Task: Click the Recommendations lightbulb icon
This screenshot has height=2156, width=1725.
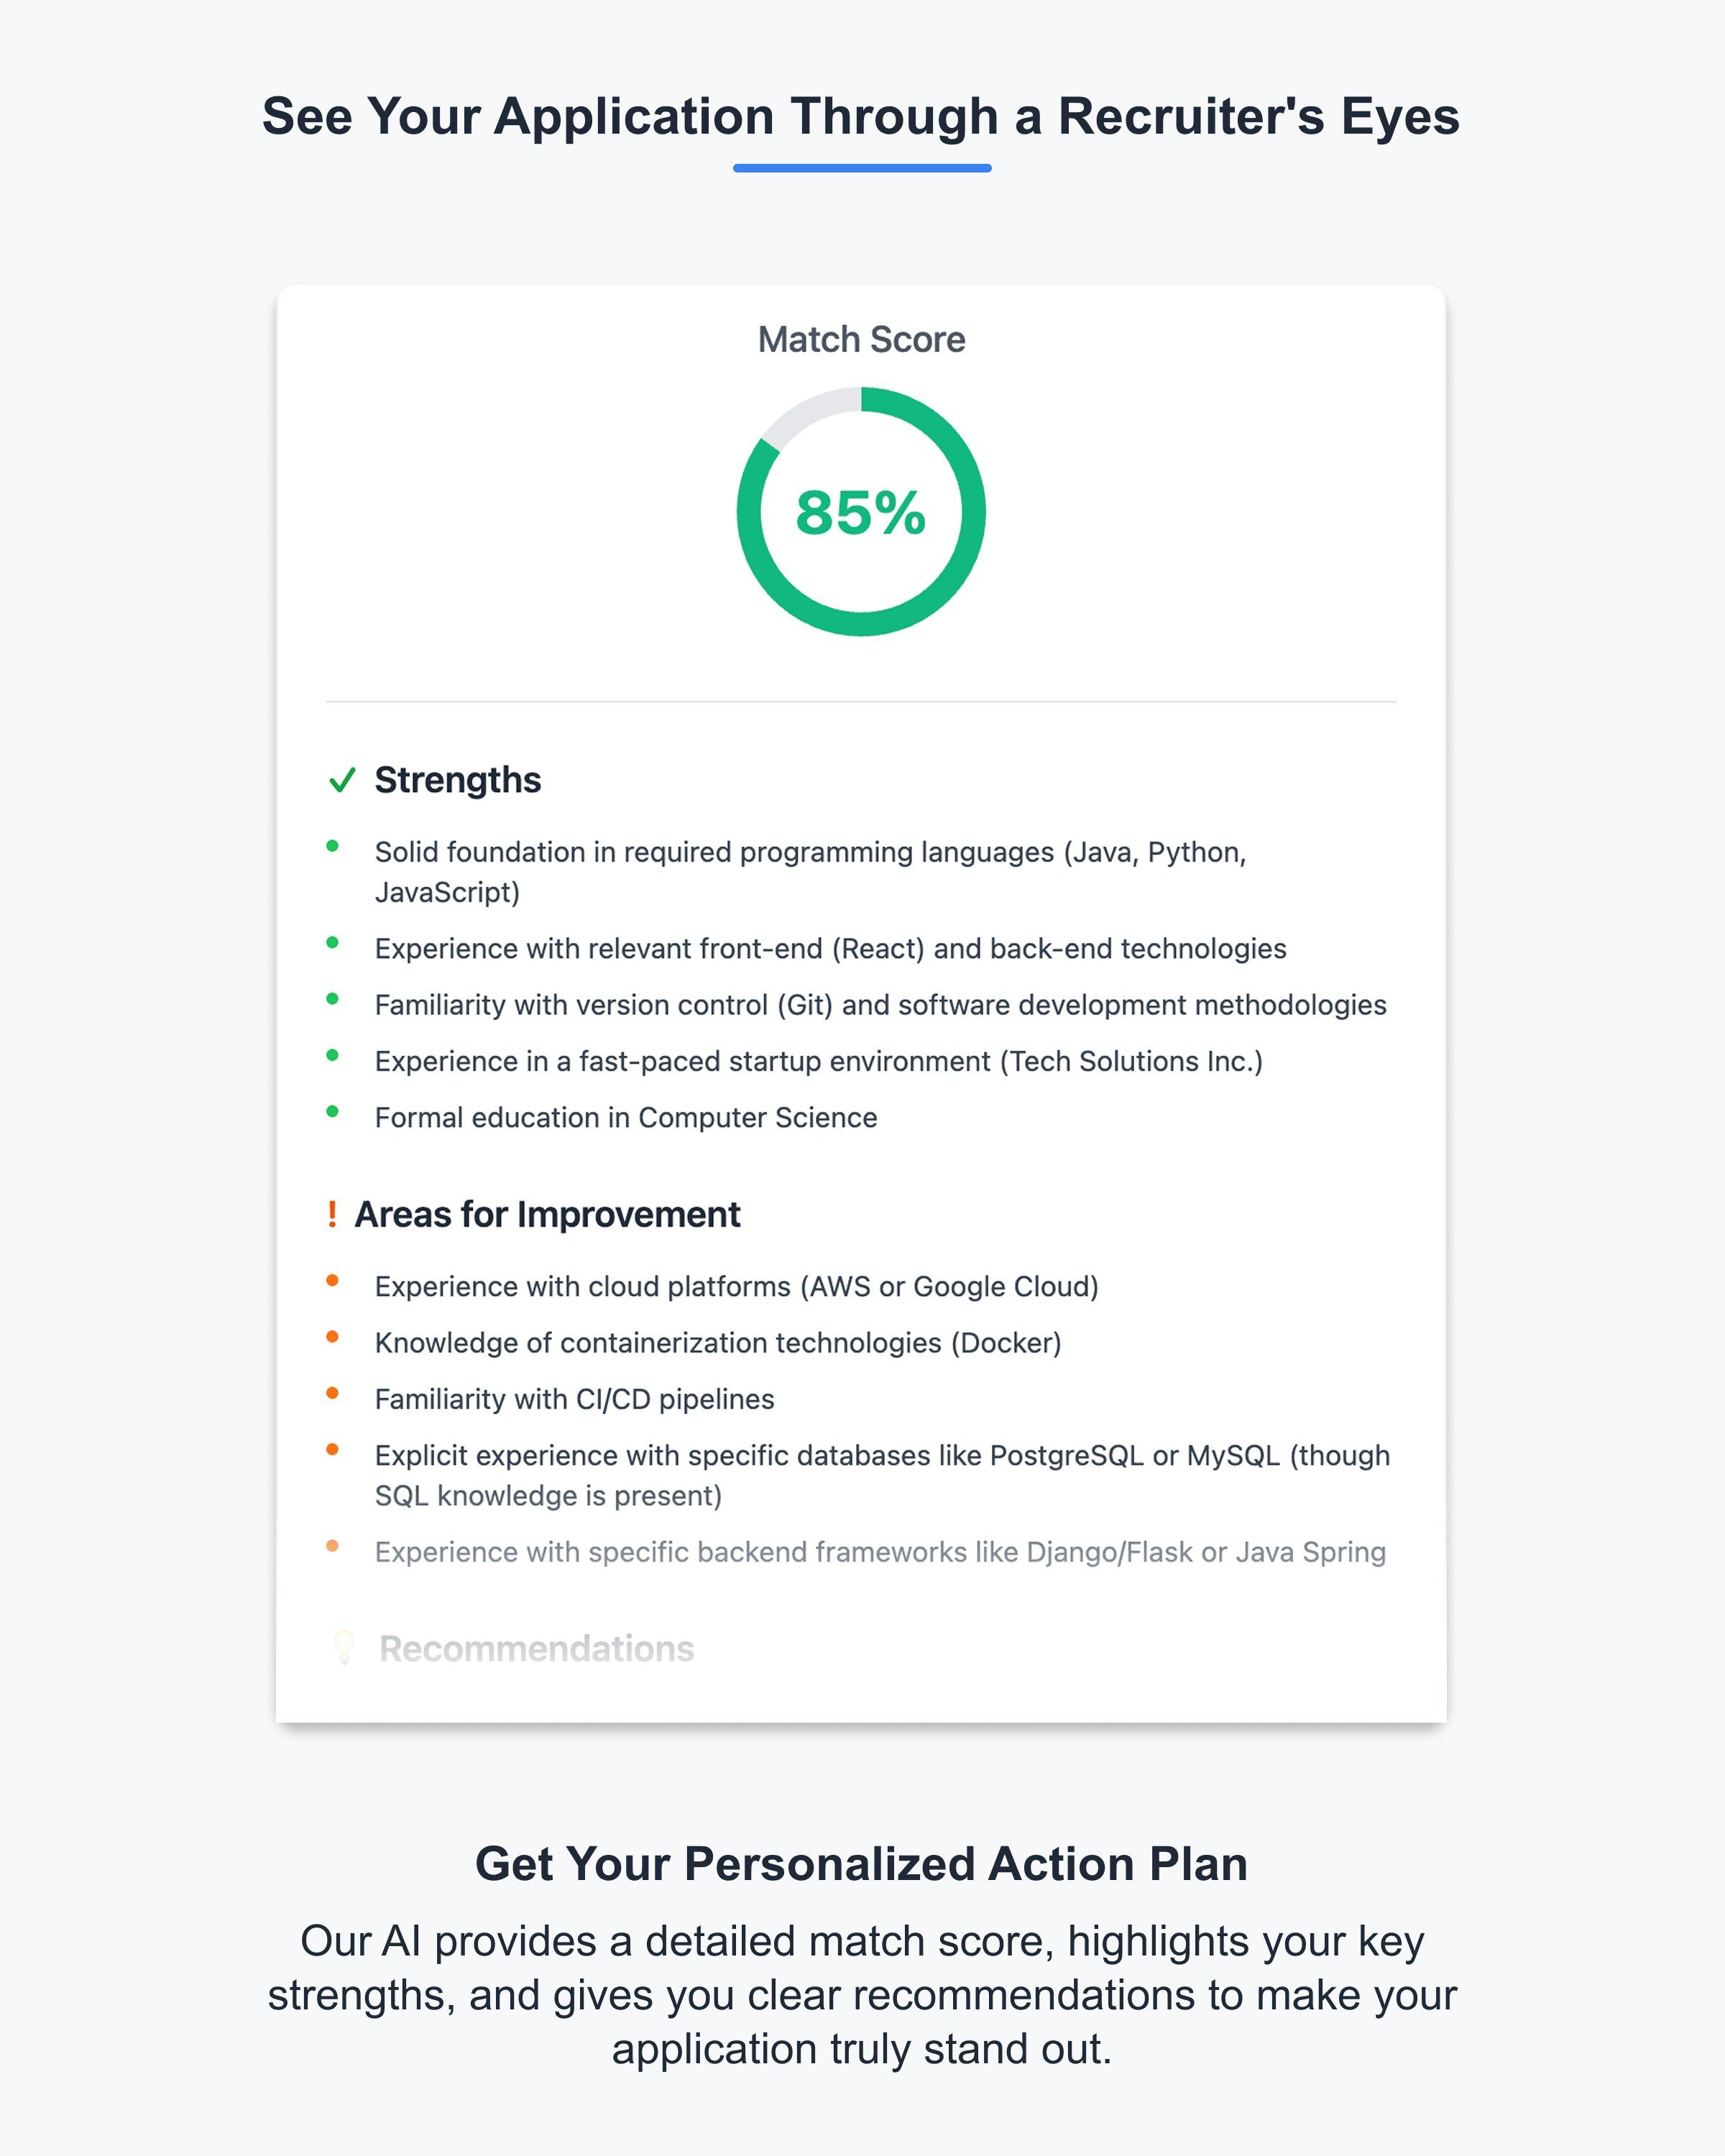Action: 344,1648
